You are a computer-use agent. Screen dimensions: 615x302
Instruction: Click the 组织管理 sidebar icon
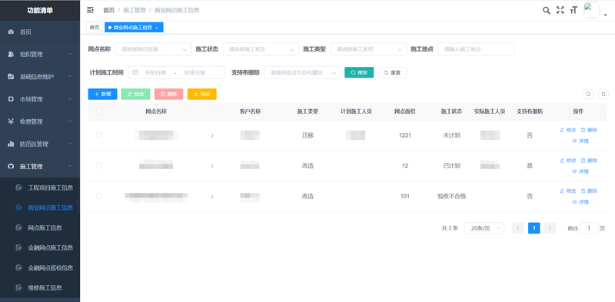tap(11, 55)
